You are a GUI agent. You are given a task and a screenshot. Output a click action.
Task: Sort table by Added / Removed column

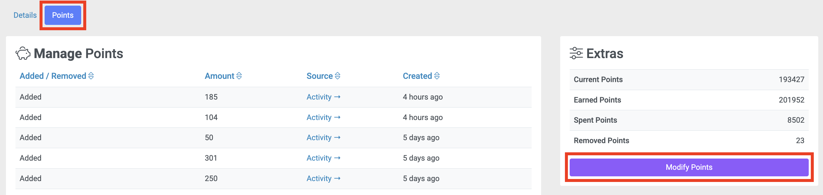pyautogui.click(x=53, y=76)
